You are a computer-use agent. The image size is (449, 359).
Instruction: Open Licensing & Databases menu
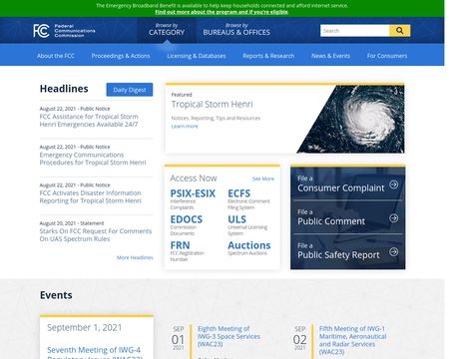197,56
